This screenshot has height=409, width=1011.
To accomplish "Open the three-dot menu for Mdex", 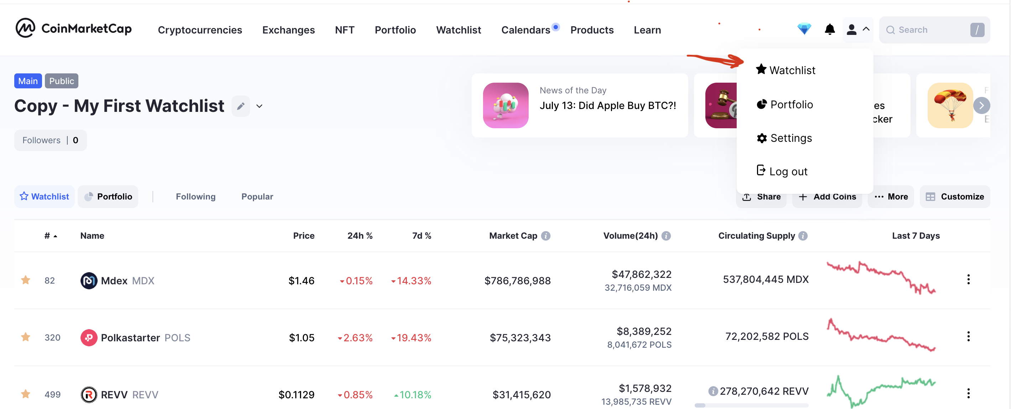I will tap(968, 279).
